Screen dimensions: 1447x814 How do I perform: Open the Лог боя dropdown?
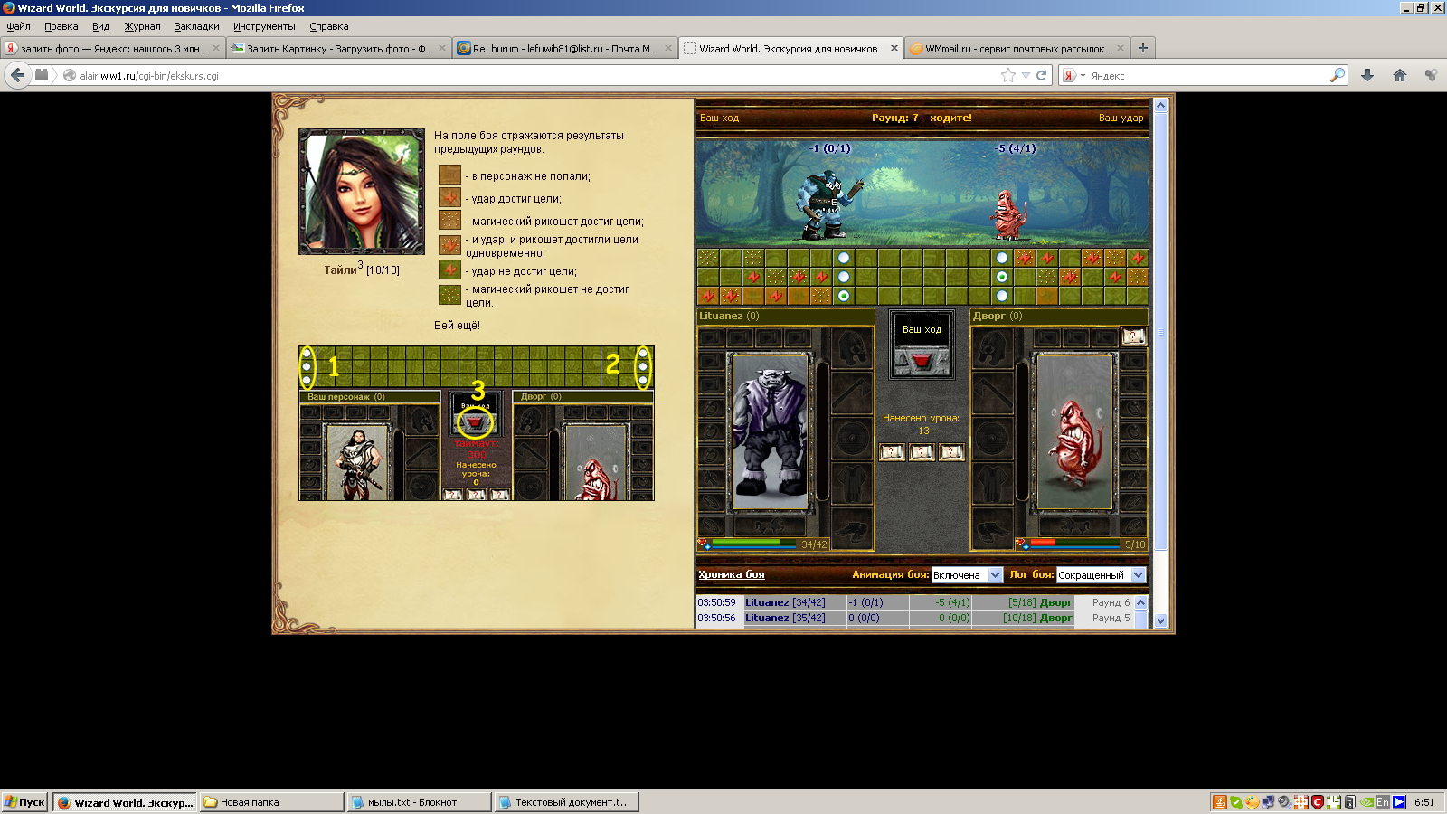point(1101,575)
